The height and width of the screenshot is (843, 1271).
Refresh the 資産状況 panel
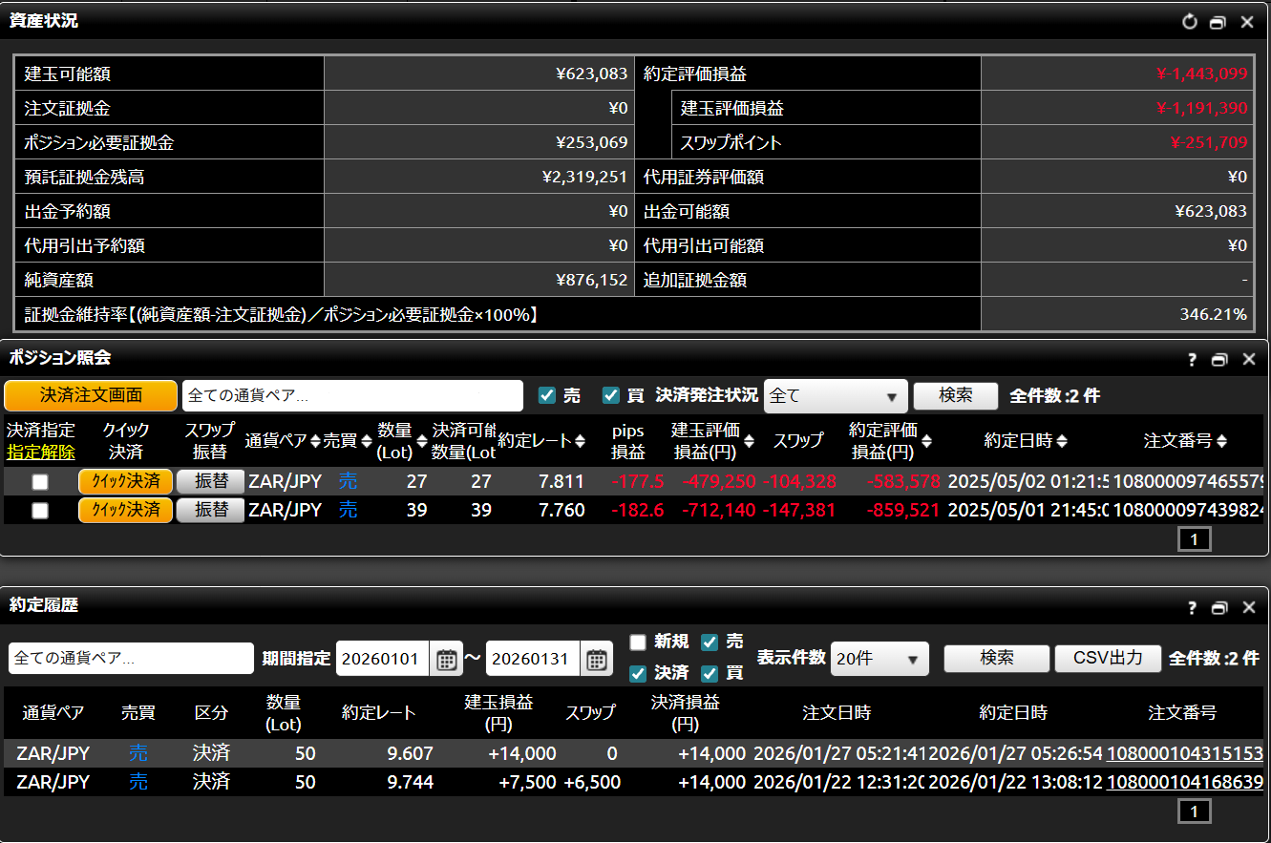point(1189,22)
